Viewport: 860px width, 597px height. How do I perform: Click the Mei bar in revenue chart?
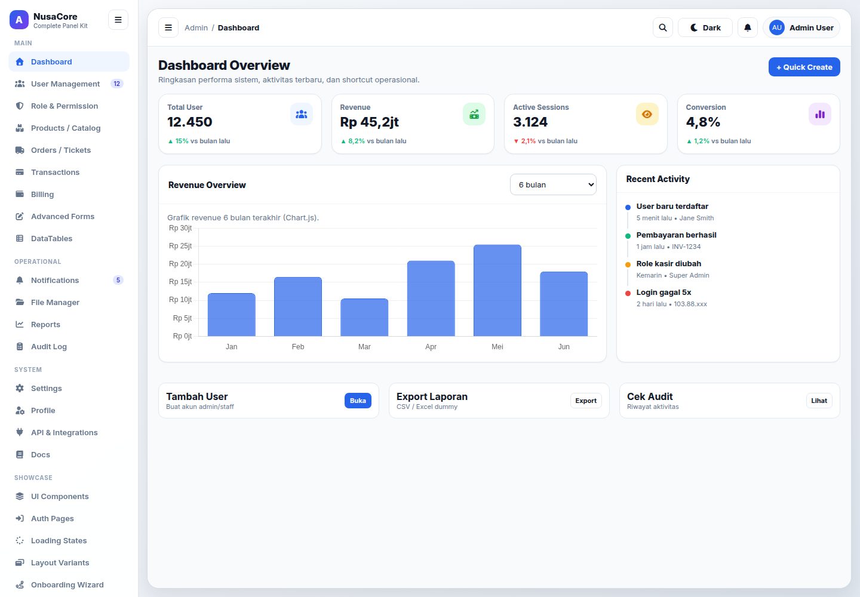coord(497,290)
